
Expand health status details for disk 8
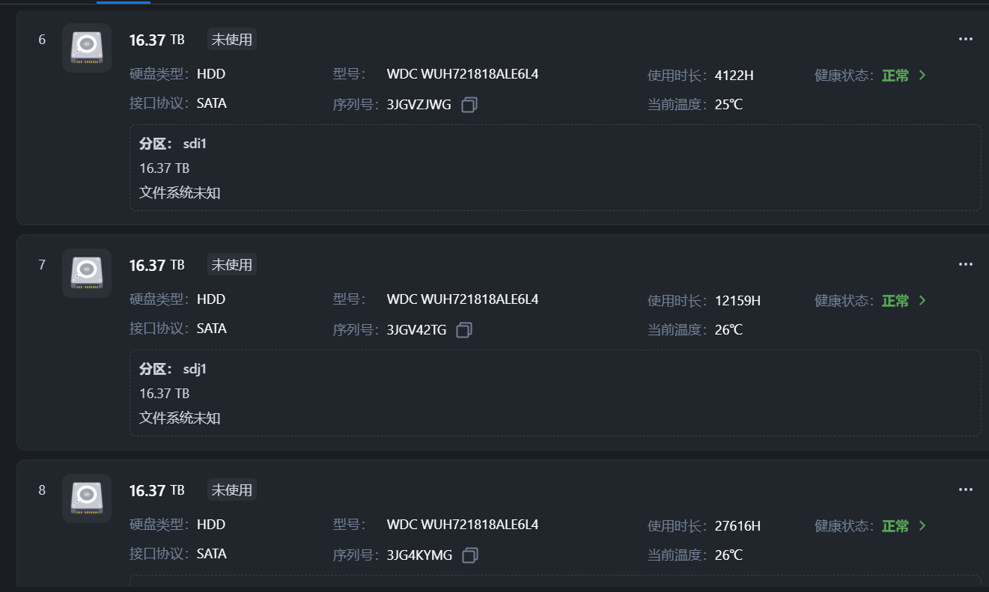[x=922, y=525]
